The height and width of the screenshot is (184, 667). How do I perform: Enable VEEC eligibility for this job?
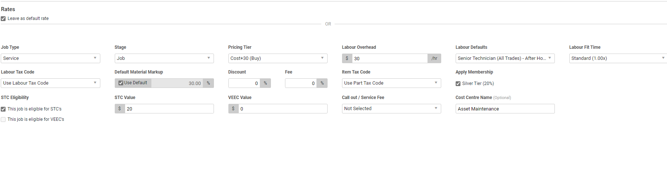pyautogui.click(x=3, y=120)
